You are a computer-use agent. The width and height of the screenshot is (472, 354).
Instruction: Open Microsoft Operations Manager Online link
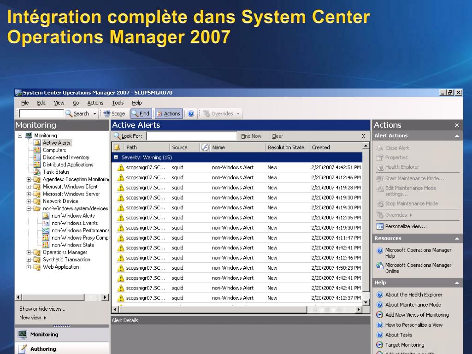(418, 268)
